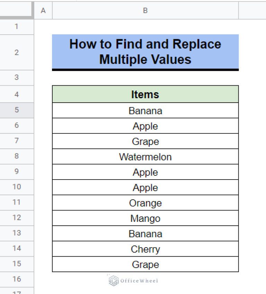Click the Grape cell in row 15
266x294 pixels.
click(x=145, y=264)
